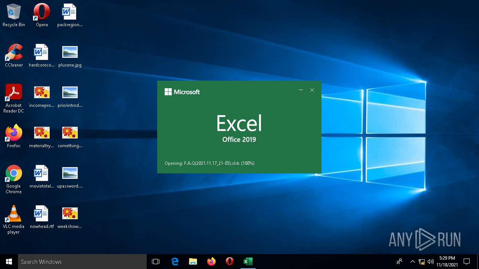The height and width of the screenshot is (269, 479).
Task: Open Acrobat Reader DC shortcut
Action: tap(14, 99)
